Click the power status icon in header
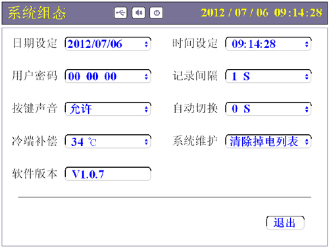The height and width of the screenshot is (248, 329). [156, 13]
